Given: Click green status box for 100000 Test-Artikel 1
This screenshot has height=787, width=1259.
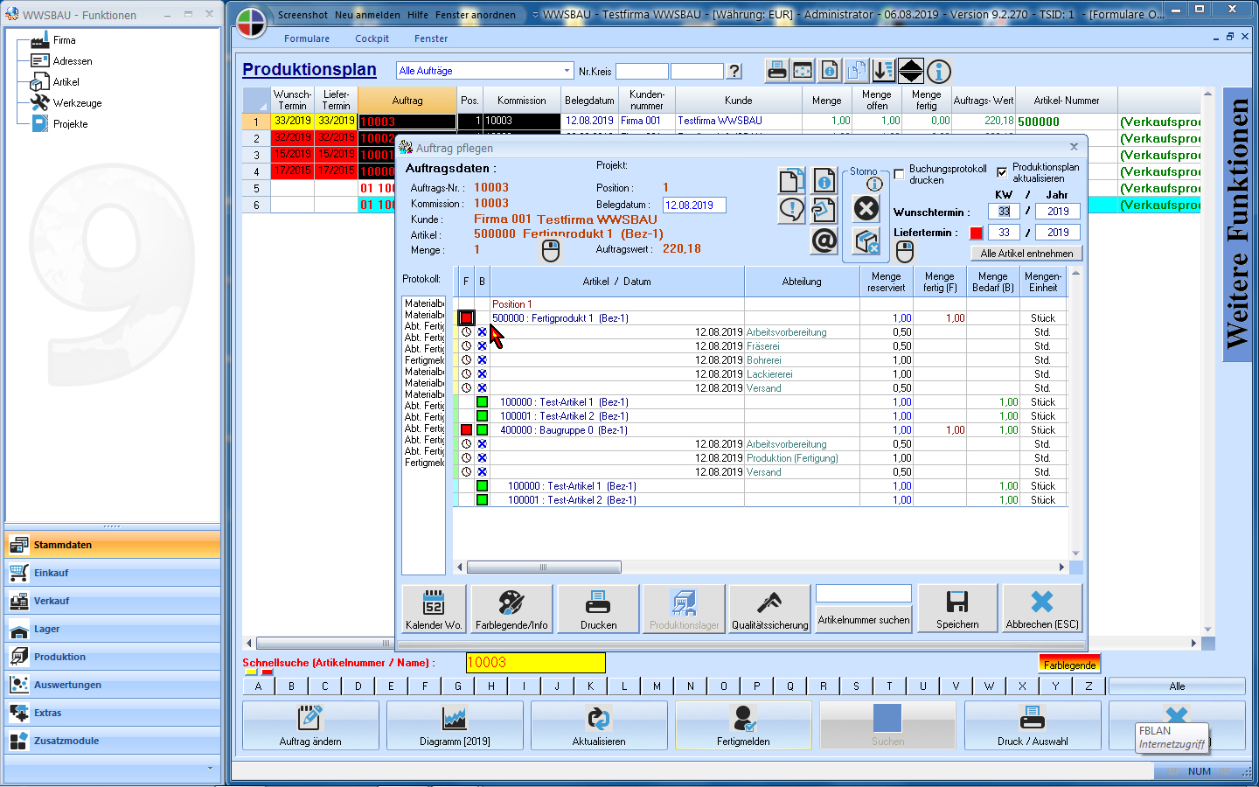Looking at the screenshot, I should [x=482, y=402].
